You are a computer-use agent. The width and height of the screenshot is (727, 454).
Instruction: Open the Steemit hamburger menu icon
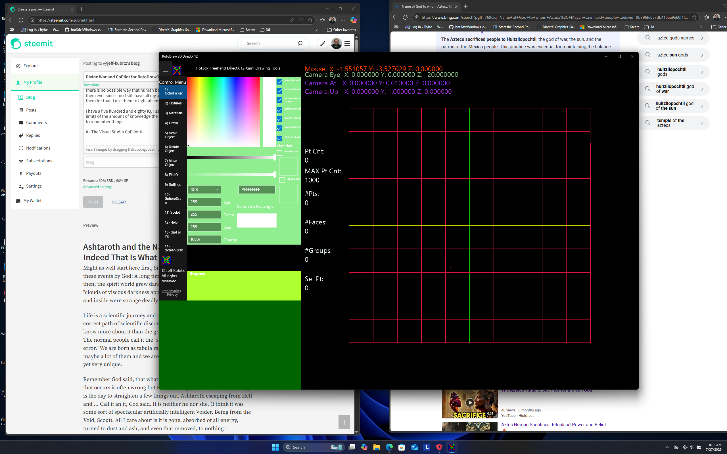347,43
